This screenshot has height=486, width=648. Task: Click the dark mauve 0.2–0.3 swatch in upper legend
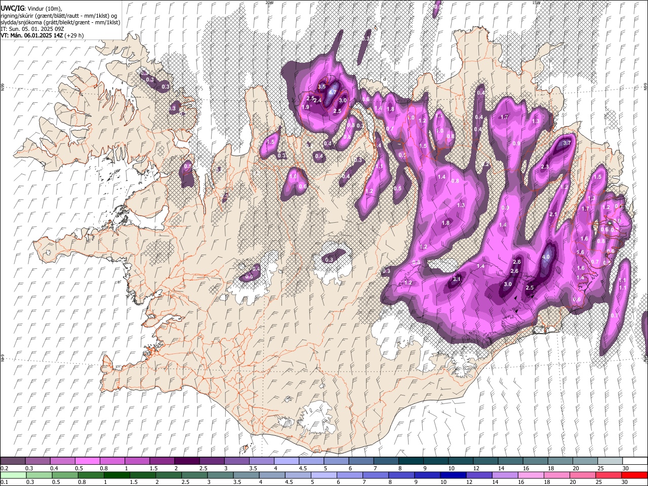[x=13, y=461]
